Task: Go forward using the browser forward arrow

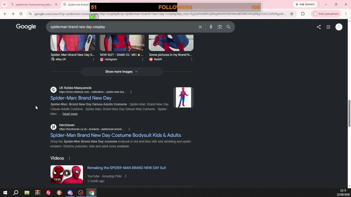Action: coord(13,14)
